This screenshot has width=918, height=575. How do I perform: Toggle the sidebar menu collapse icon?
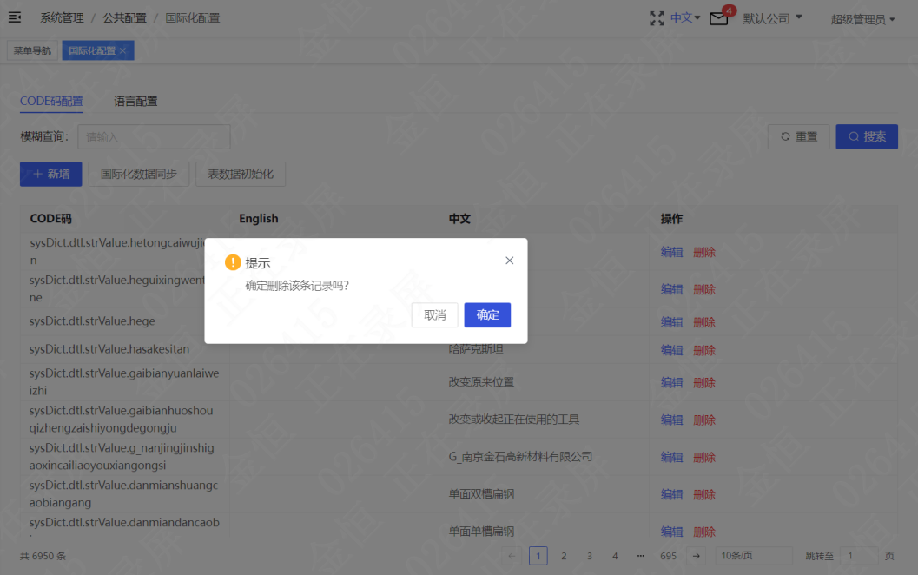[15, 17]
